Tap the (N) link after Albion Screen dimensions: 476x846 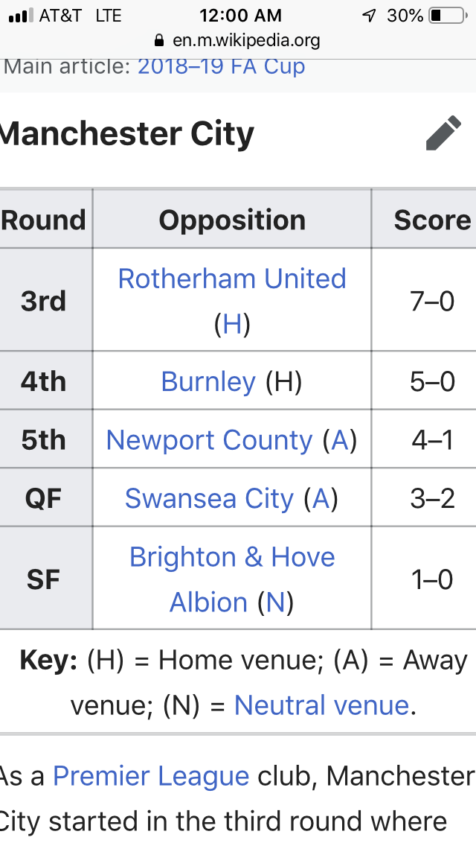(x=275, y=602)
